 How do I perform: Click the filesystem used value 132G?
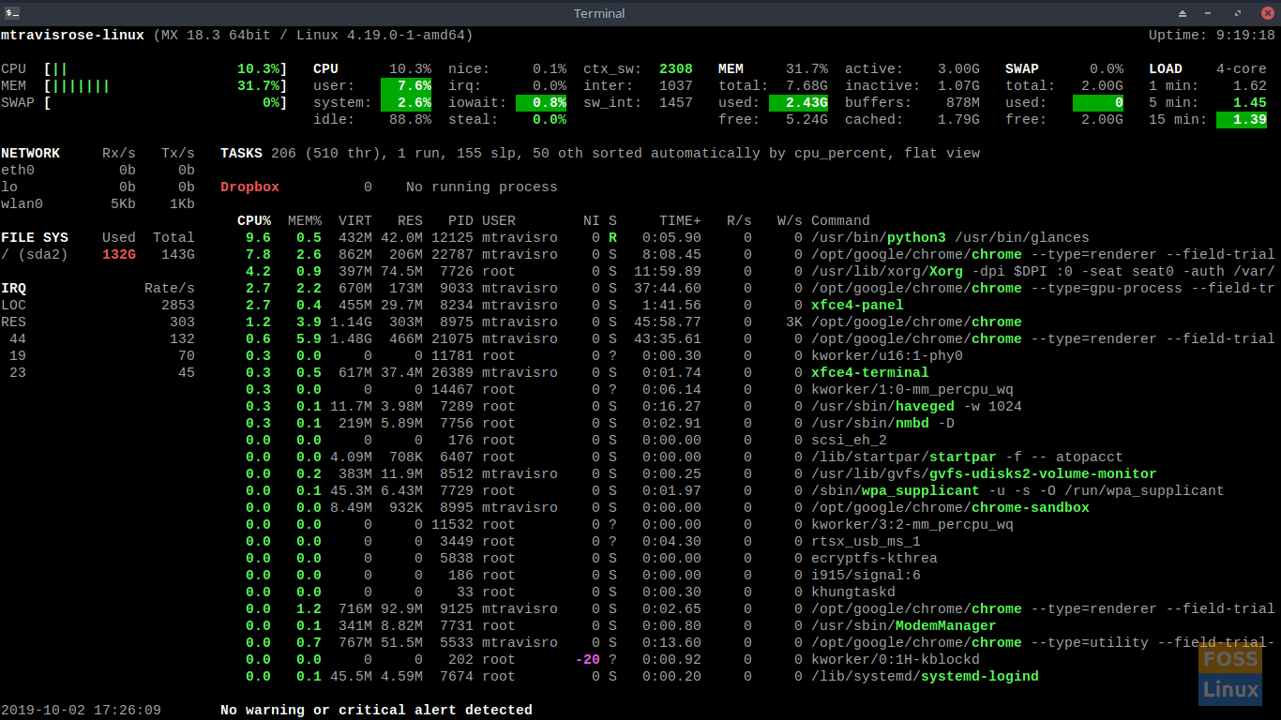coord(118,255)
